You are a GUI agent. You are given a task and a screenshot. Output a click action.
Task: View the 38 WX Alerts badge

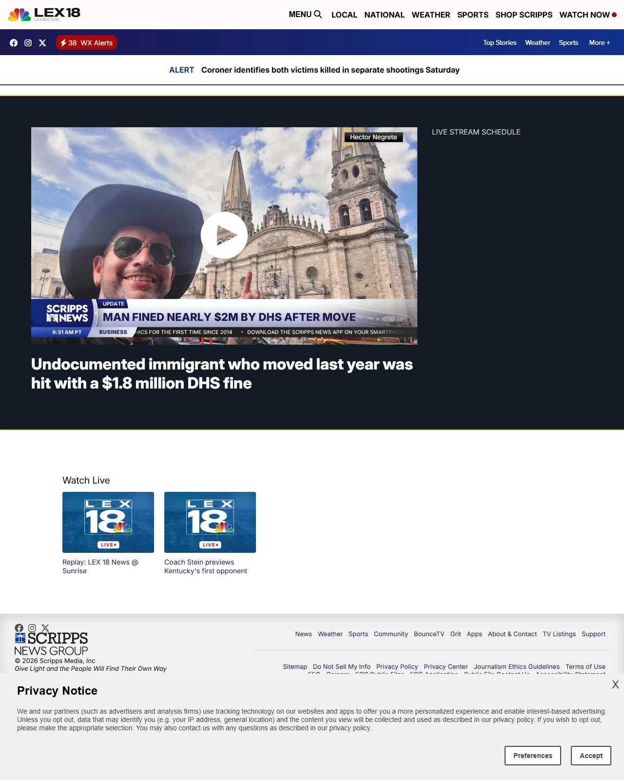point(86,43)
